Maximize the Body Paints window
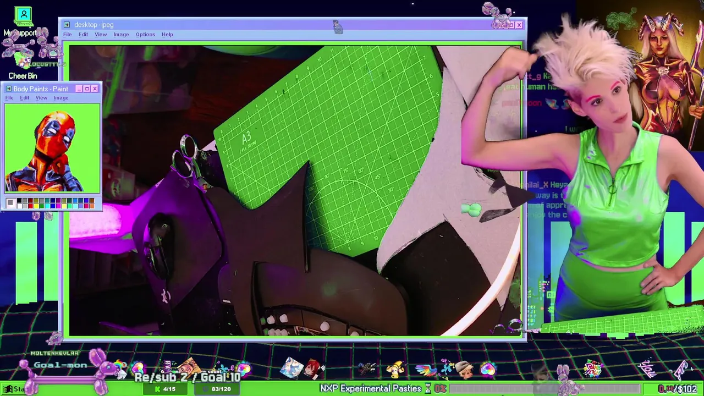The width and height of the screenshot is (704, 396). coord(87,89)
